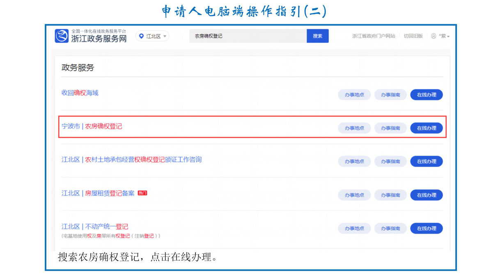Click 办事地点 for 农村土地承包经营权确权登记
Image resolution: width=493 pixels, height=278 pixels.
354,162
